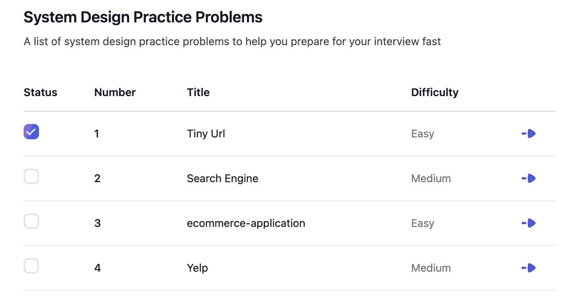This screenshot has height=301, width=570.
Task: Open the Search Engine problem title
Action: click(222, 179)
